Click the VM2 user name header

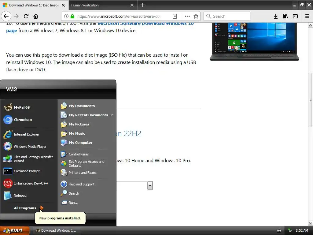tap(12, 89)
